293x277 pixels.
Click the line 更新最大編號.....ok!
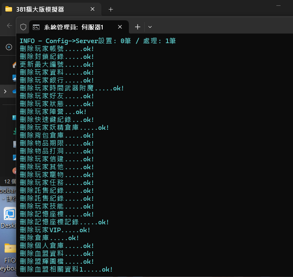(57, 65)
